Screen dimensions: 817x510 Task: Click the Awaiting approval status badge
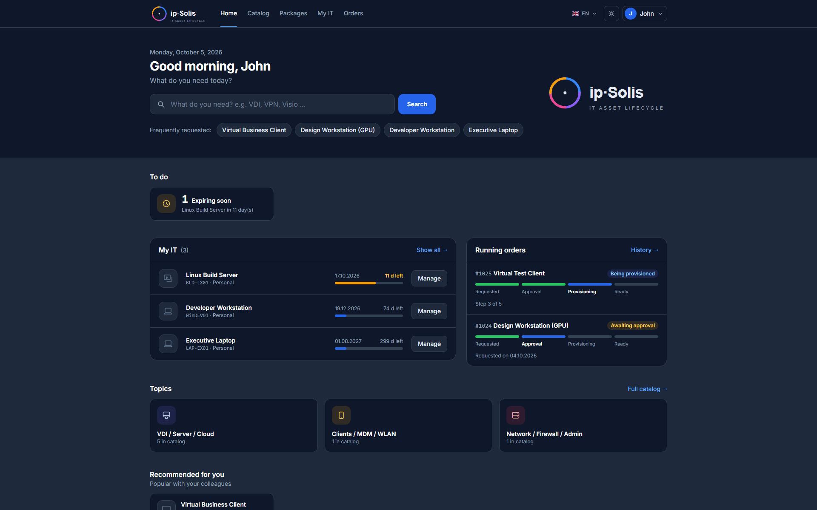tap(632, 326)
